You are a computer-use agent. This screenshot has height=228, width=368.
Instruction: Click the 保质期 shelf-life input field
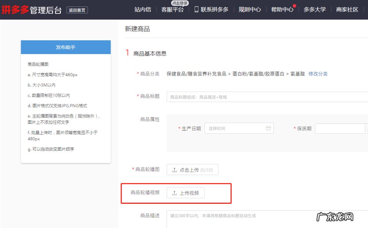click(342, 128)
